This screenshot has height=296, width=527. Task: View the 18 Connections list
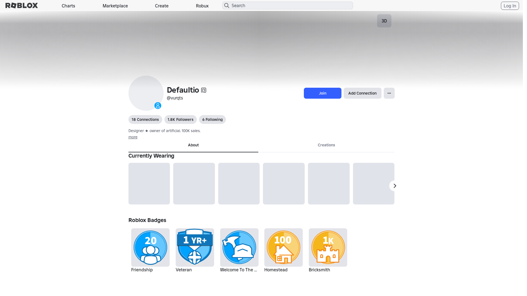point(145,119)
